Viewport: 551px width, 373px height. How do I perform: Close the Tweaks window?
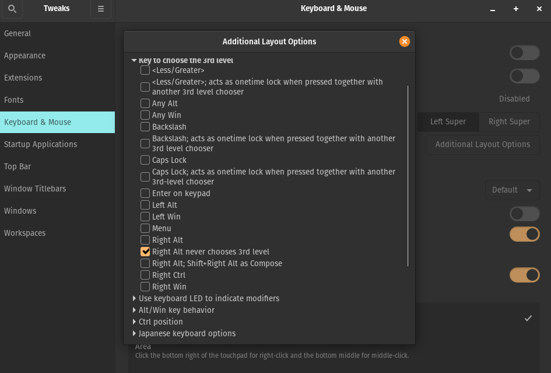click(539, 9)
